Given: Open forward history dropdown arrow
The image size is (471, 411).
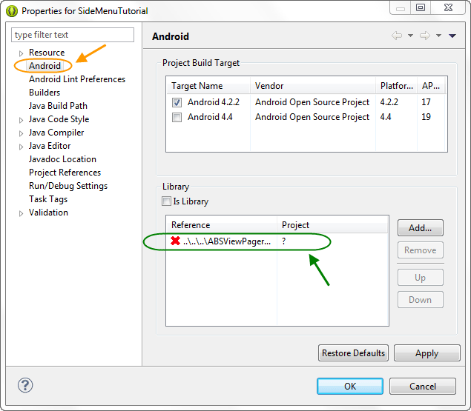Looking at the screenshot, I should pyautogui.click(x=438, y=36).
